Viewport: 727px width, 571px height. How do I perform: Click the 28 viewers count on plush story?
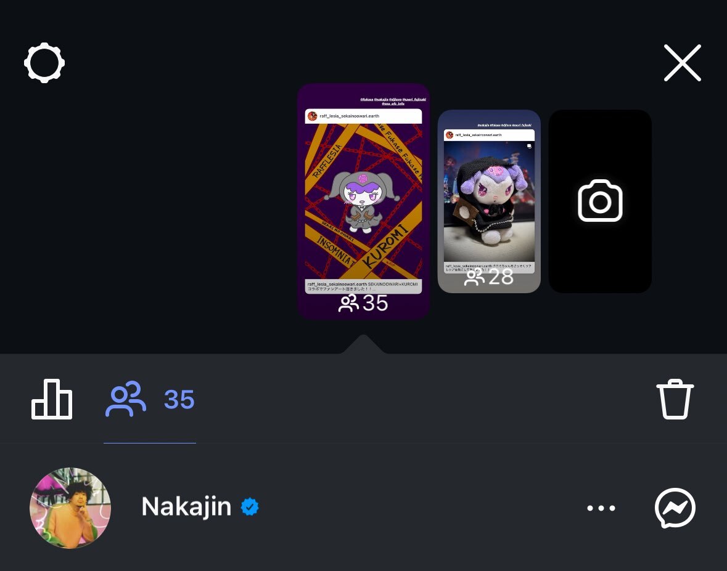pos(489,277)
